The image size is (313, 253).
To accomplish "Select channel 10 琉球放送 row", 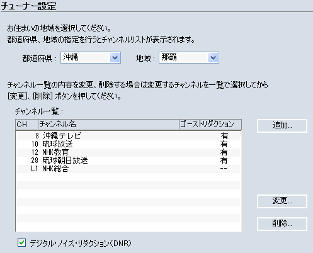I will [x=128, y=144].
